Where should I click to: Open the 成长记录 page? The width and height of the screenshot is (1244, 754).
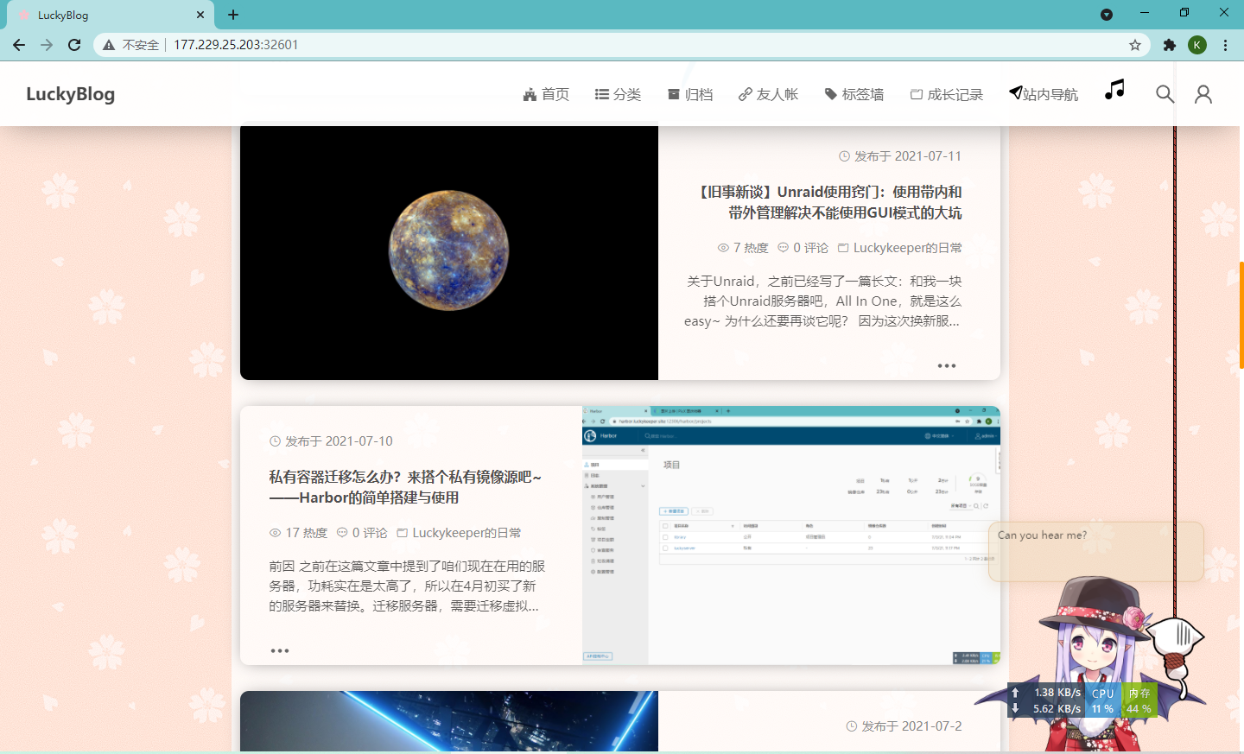tap(947, 94)
